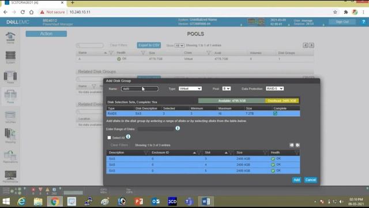Screen dimensions: 369x208
Task: Select the RAID5 disk selection set row
Action: pos(203,113)
